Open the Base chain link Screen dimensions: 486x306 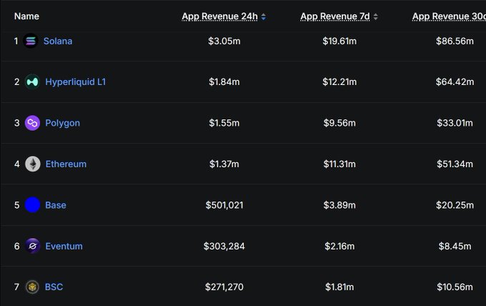coord(56,205)
